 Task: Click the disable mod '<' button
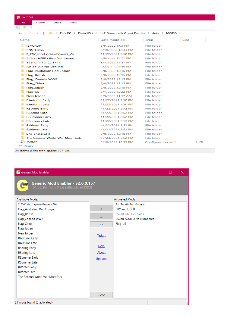(101, 217)
